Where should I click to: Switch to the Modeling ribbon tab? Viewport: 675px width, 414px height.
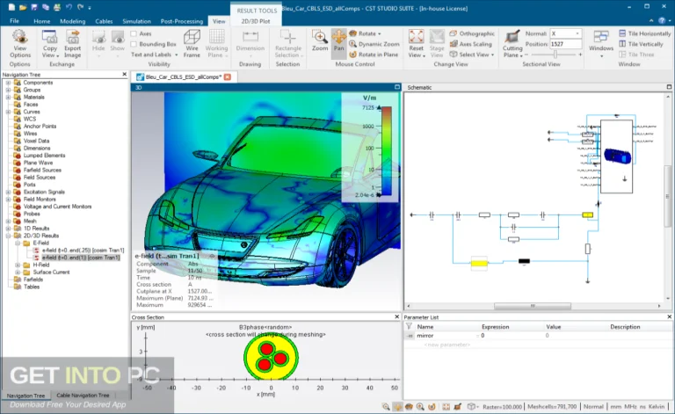72,21
